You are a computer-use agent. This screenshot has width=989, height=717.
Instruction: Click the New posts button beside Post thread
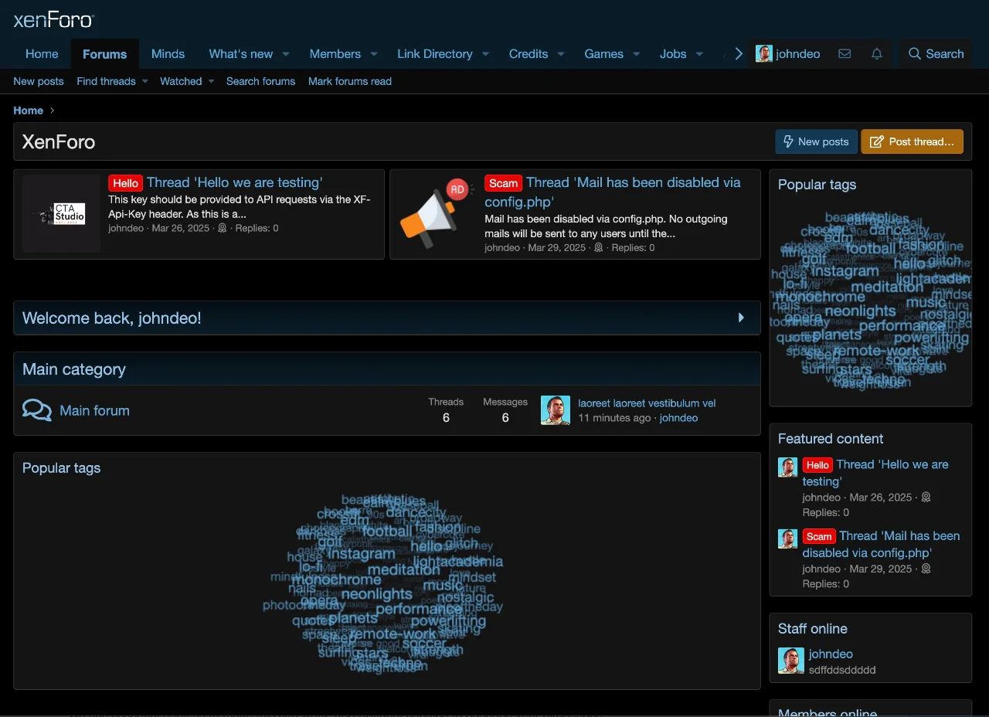point(816,141)
